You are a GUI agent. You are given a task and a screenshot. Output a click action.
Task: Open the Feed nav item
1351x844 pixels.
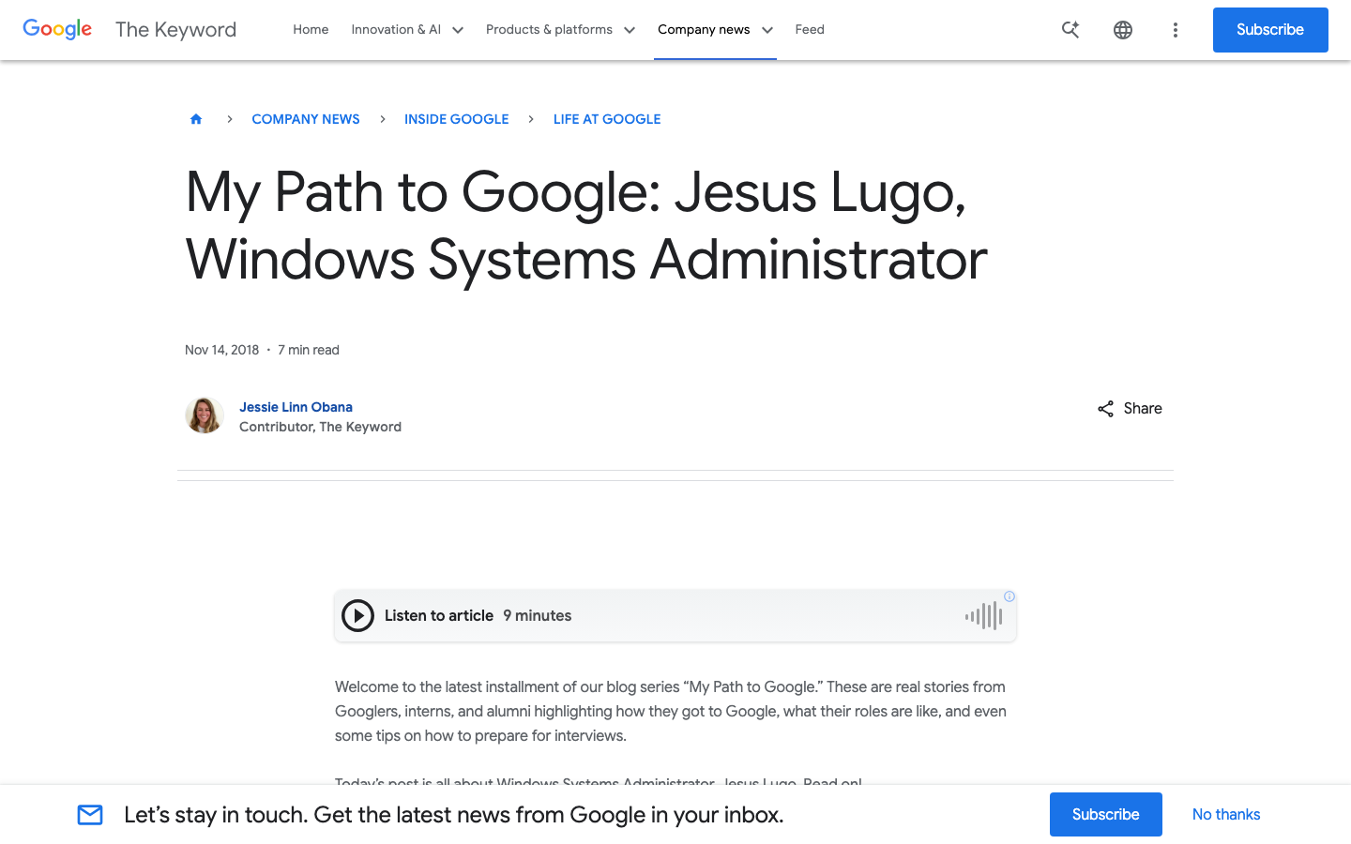tap(810, 29)
